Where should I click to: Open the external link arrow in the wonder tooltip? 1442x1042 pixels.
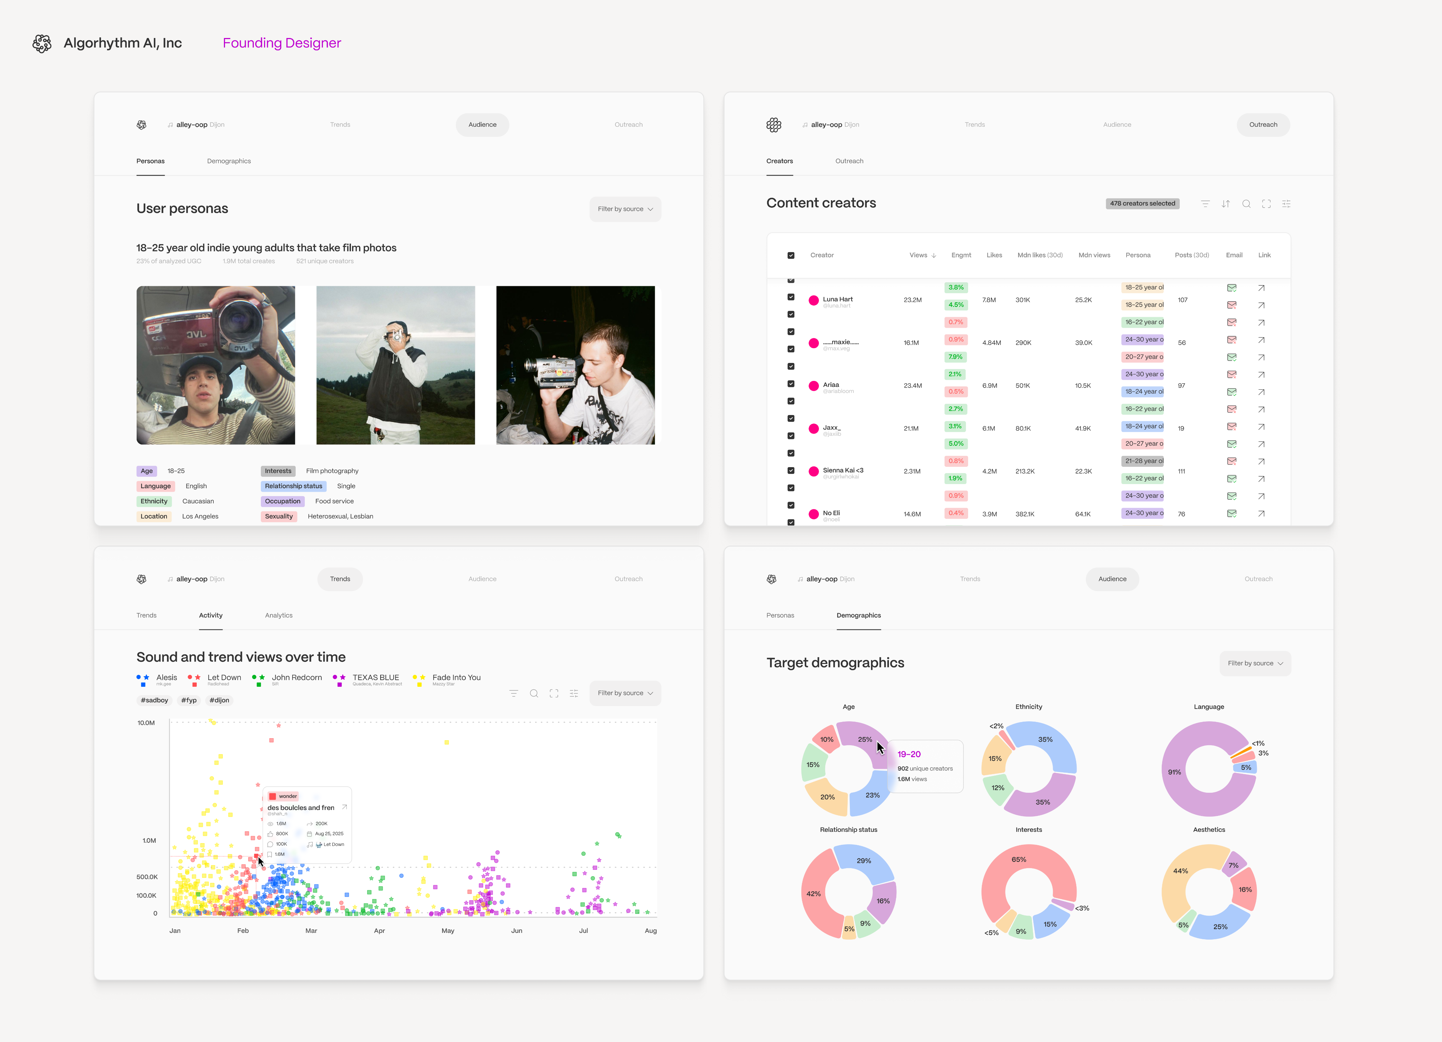click(345, 807)
